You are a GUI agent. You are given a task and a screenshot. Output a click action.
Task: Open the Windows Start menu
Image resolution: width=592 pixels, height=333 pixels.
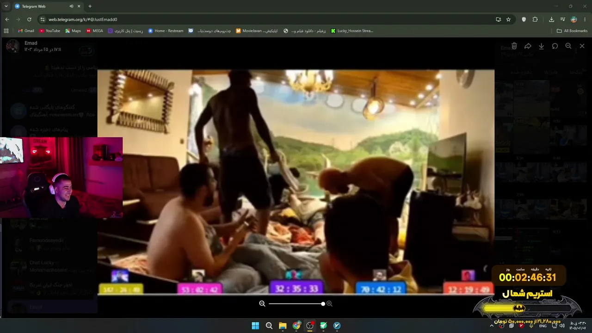(x=255, y=326)
